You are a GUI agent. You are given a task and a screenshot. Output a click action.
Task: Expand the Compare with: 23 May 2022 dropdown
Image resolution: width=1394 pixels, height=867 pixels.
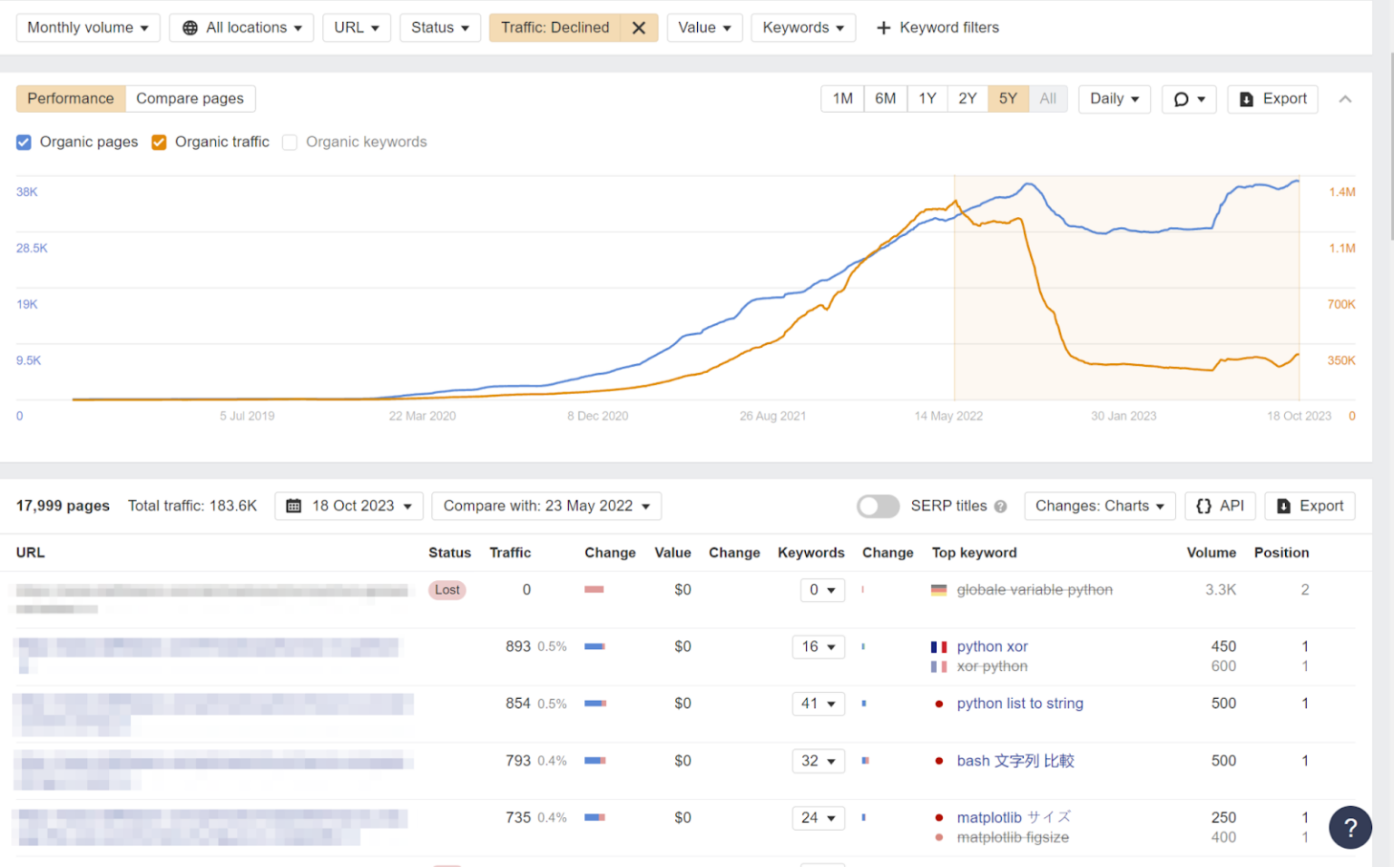point(546,506)
